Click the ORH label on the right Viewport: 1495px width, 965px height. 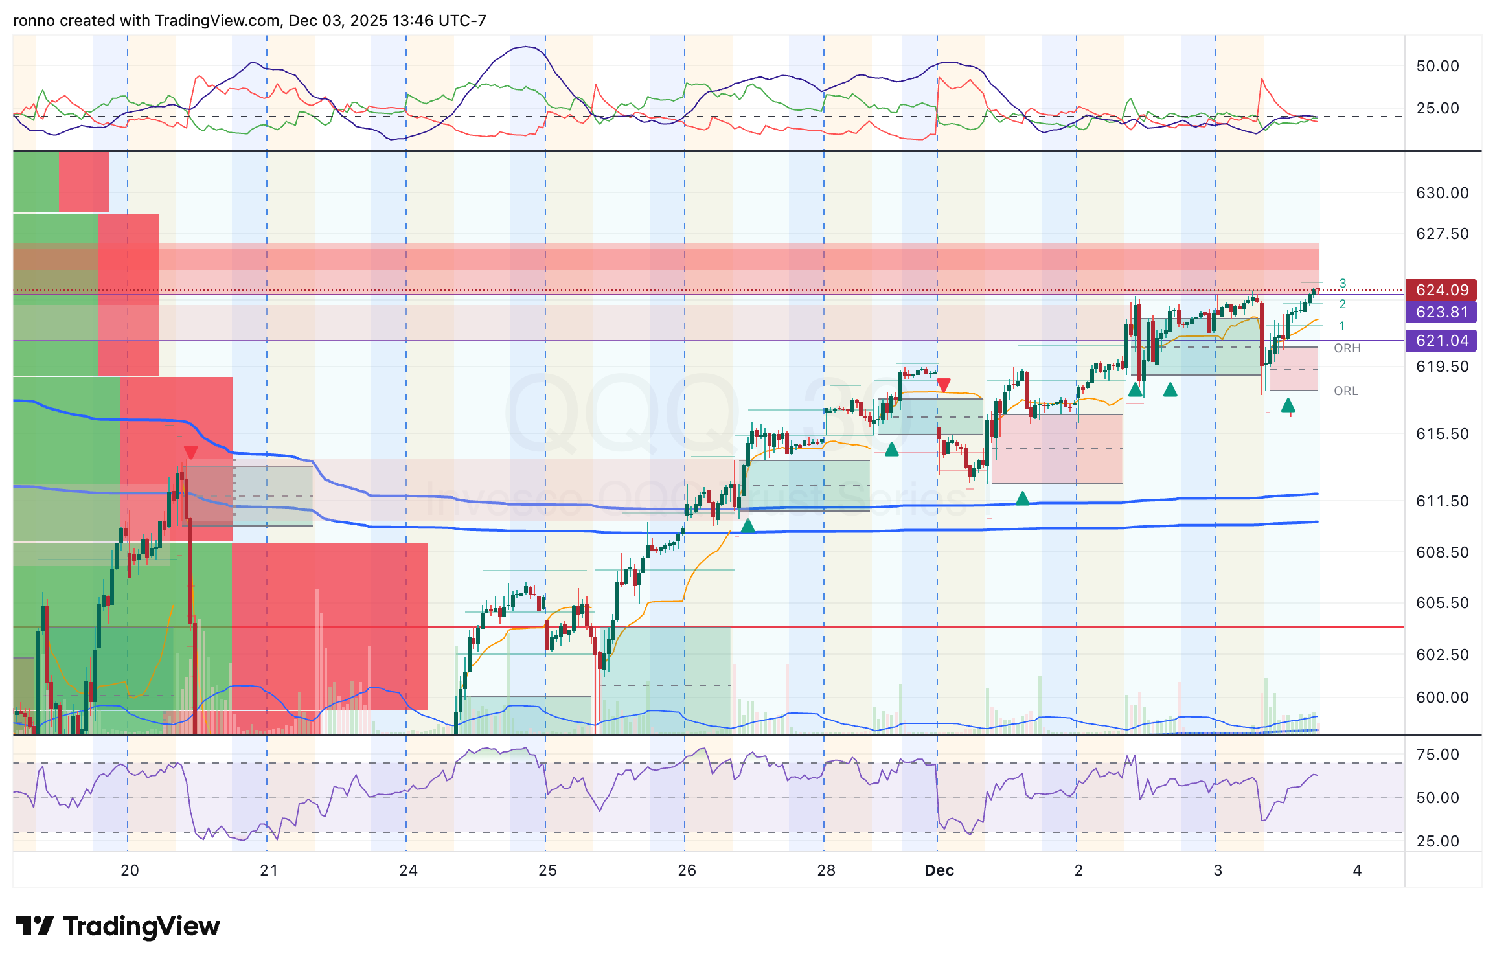pos(1347,348)
